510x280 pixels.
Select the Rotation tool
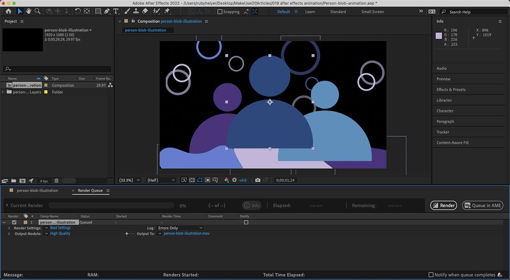(78, 12)
